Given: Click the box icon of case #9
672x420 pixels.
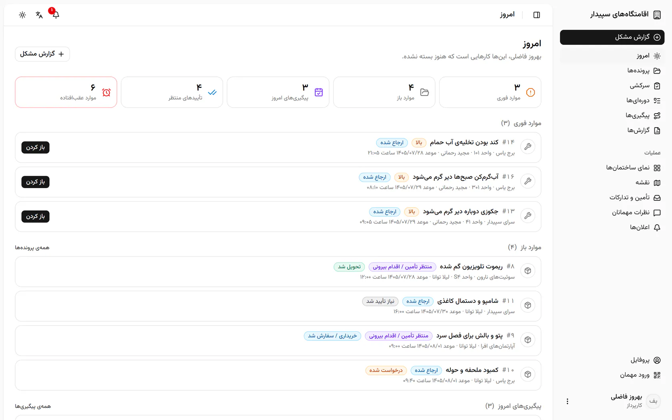Looking at the screenshot, I should tap(528, 340).
